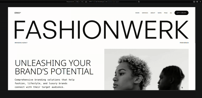Open the DPR dropdown
This screenshot has width=202, height=98.
click(x=92, y=2)
